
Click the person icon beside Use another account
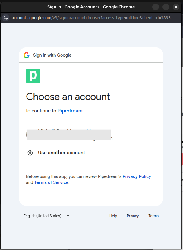coord(30,153)
